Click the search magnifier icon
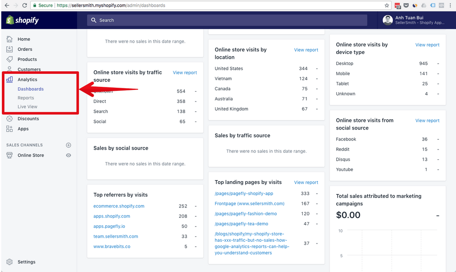456x272 pixels. pyautogui.click(x=94, y=20)
